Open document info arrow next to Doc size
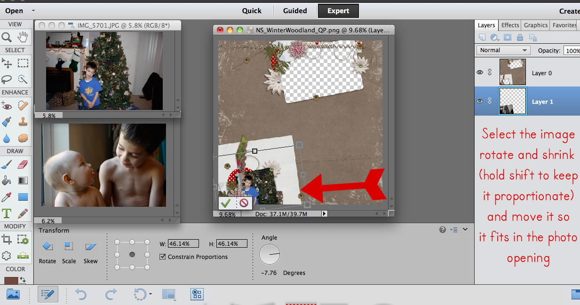 click(x=324, y=214)
